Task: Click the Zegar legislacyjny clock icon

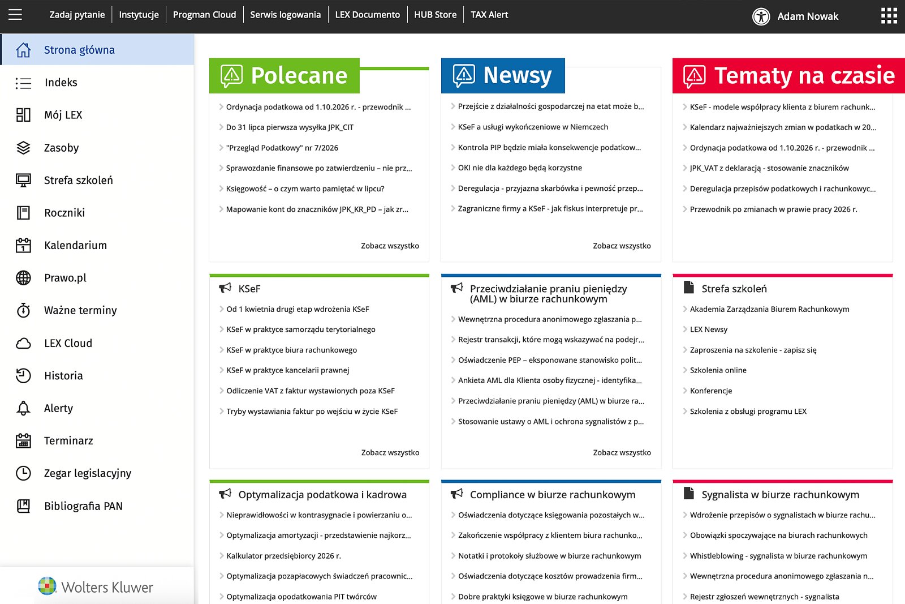Action: [x=23, y=473]
